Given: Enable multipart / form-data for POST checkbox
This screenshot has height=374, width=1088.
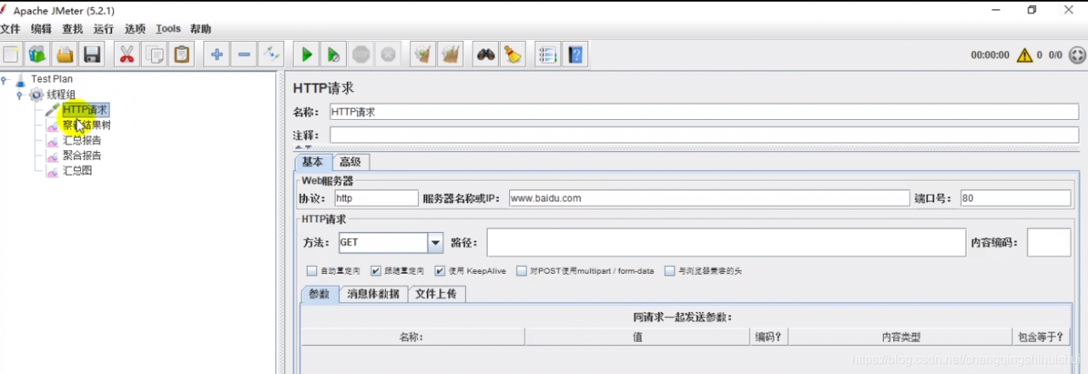Looking at the screenshot, I should pos(521,271).
